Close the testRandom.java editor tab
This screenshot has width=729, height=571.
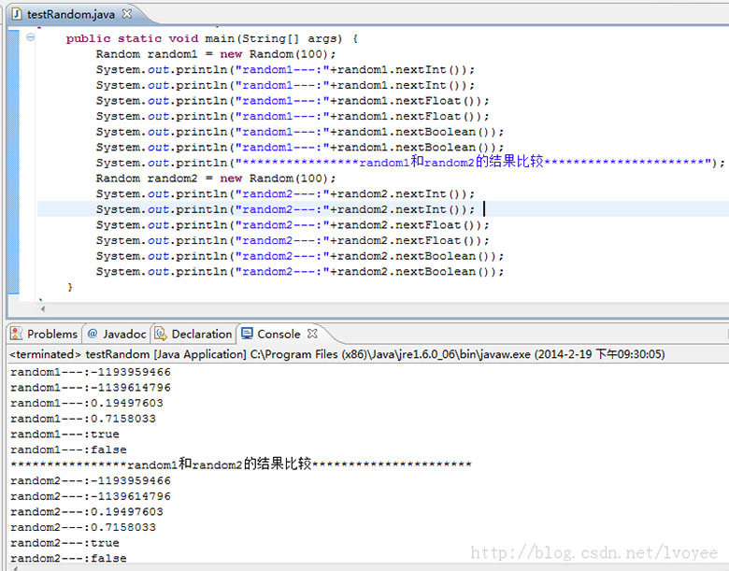click(x=127, y=14)
